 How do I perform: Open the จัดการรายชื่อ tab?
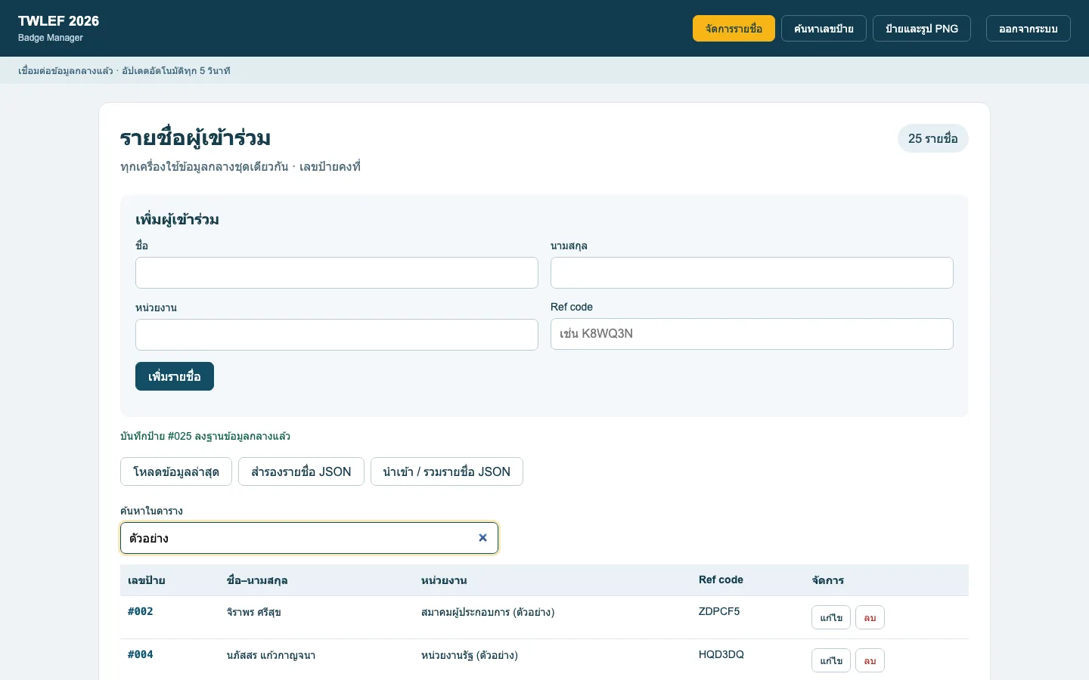(734, 29)
